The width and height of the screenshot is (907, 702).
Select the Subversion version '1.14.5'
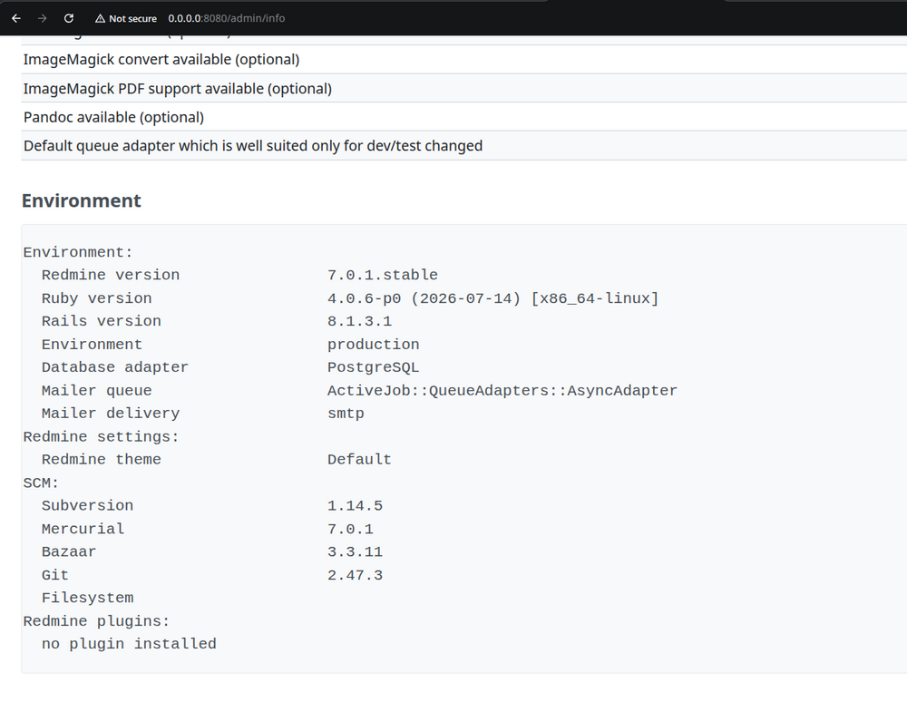(x=355, y=506)
